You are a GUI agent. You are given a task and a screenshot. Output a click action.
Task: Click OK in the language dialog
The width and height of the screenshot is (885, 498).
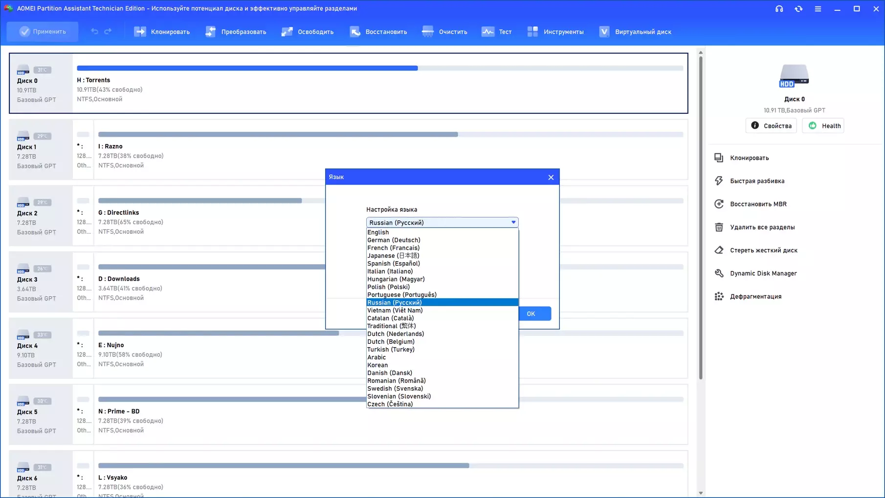[534, 313]
